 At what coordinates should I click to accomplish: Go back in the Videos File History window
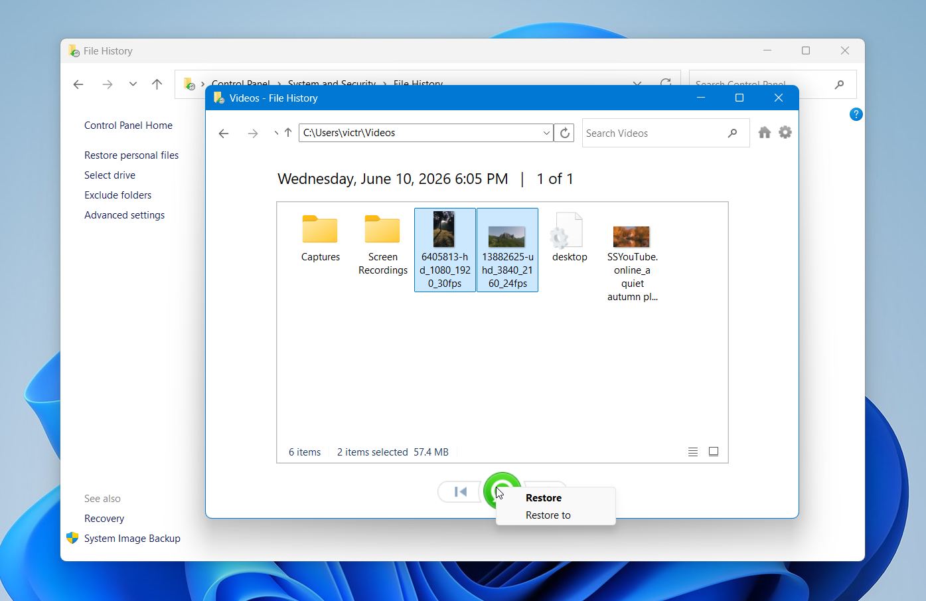click(x=224, y=133)
